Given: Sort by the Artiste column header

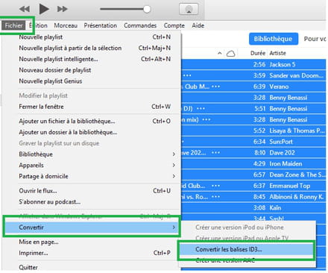Looking at the screenshot, I should pos(278,53).
